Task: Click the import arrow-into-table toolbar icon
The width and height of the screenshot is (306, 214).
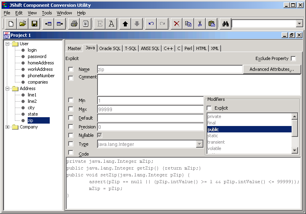Action: click(x=48, y=24)
